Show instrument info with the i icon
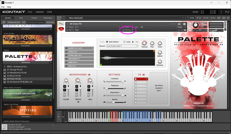The width and height of the screenshot is (231, 134). 184,24
